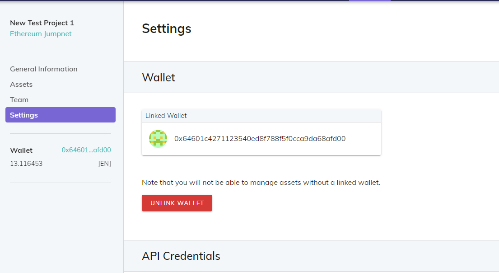Select the full linked wallet address text
Screen dimensions: 499x273
click(x=260, y=139)
